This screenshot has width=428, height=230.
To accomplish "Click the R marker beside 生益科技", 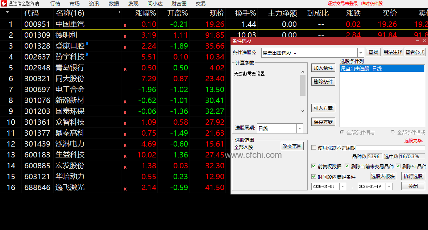I will click(125, 156).
